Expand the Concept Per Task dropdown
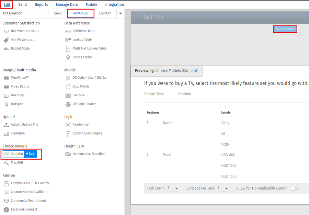This screenshot has width=309, height=215. [x=222, y=189]
